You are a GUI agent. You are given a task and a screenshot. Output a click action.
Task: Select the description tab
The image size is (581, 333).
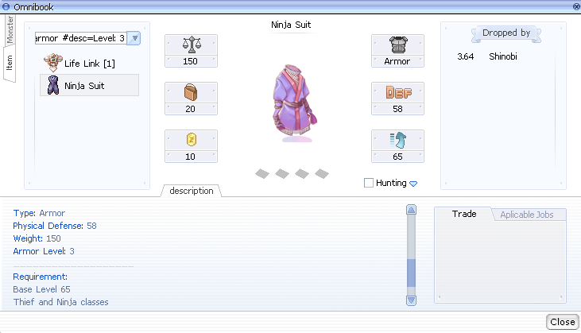pyautogui.click(x=191, y=191)
